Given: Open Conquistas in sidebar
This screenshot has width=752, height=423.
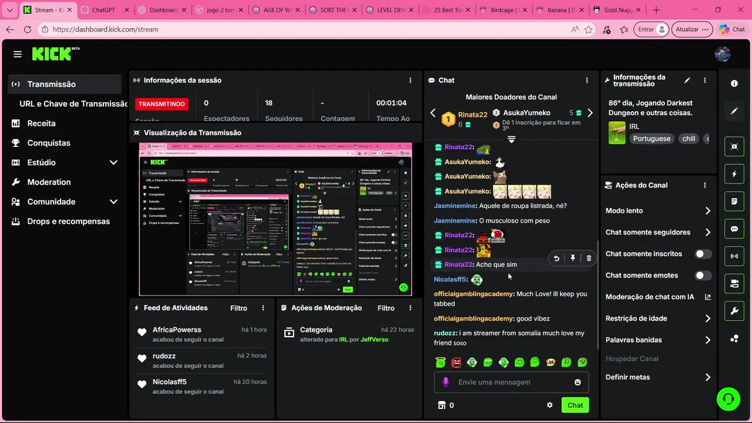Looking at the screenshot, I should (x=49, y=143).
